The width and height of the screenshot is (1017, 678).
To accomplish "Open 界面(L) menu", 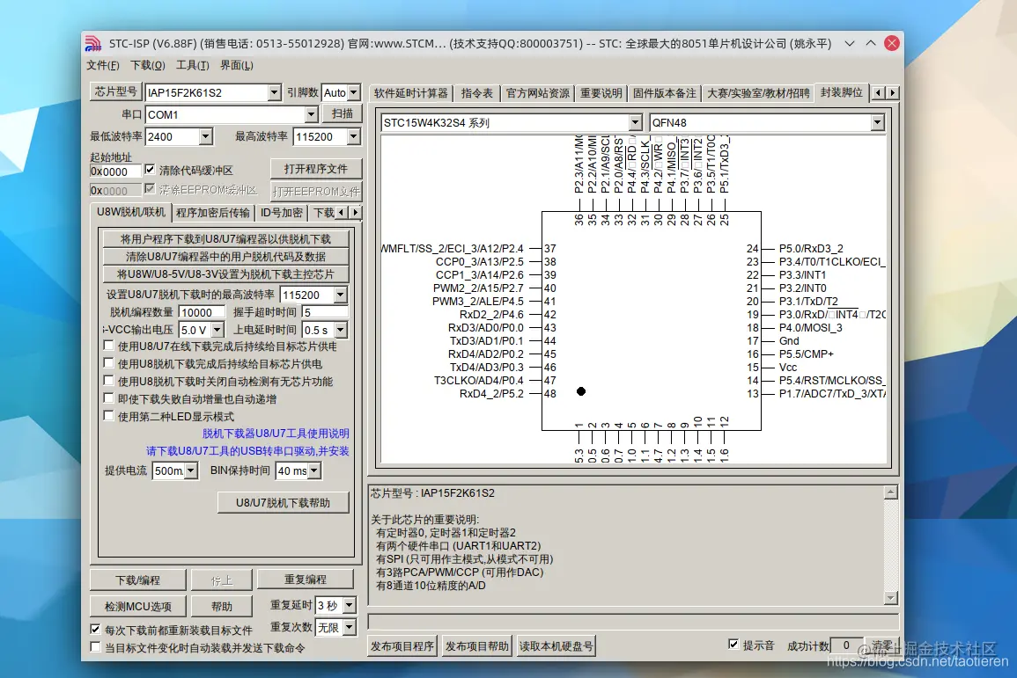I will click(237, 65).
